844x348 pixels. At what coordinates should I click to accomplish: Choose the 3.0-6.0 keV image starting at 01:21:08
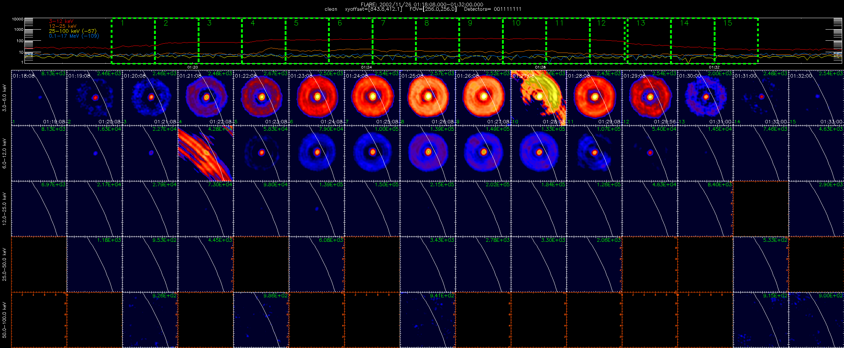tap(205, 97)
